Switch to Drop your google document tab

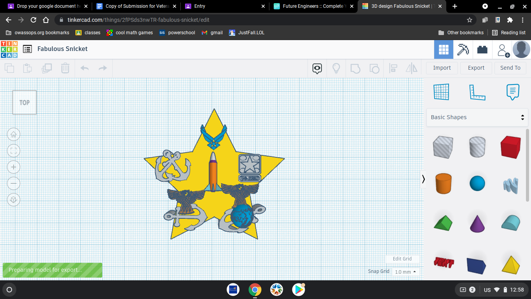[x=48, y=6]
